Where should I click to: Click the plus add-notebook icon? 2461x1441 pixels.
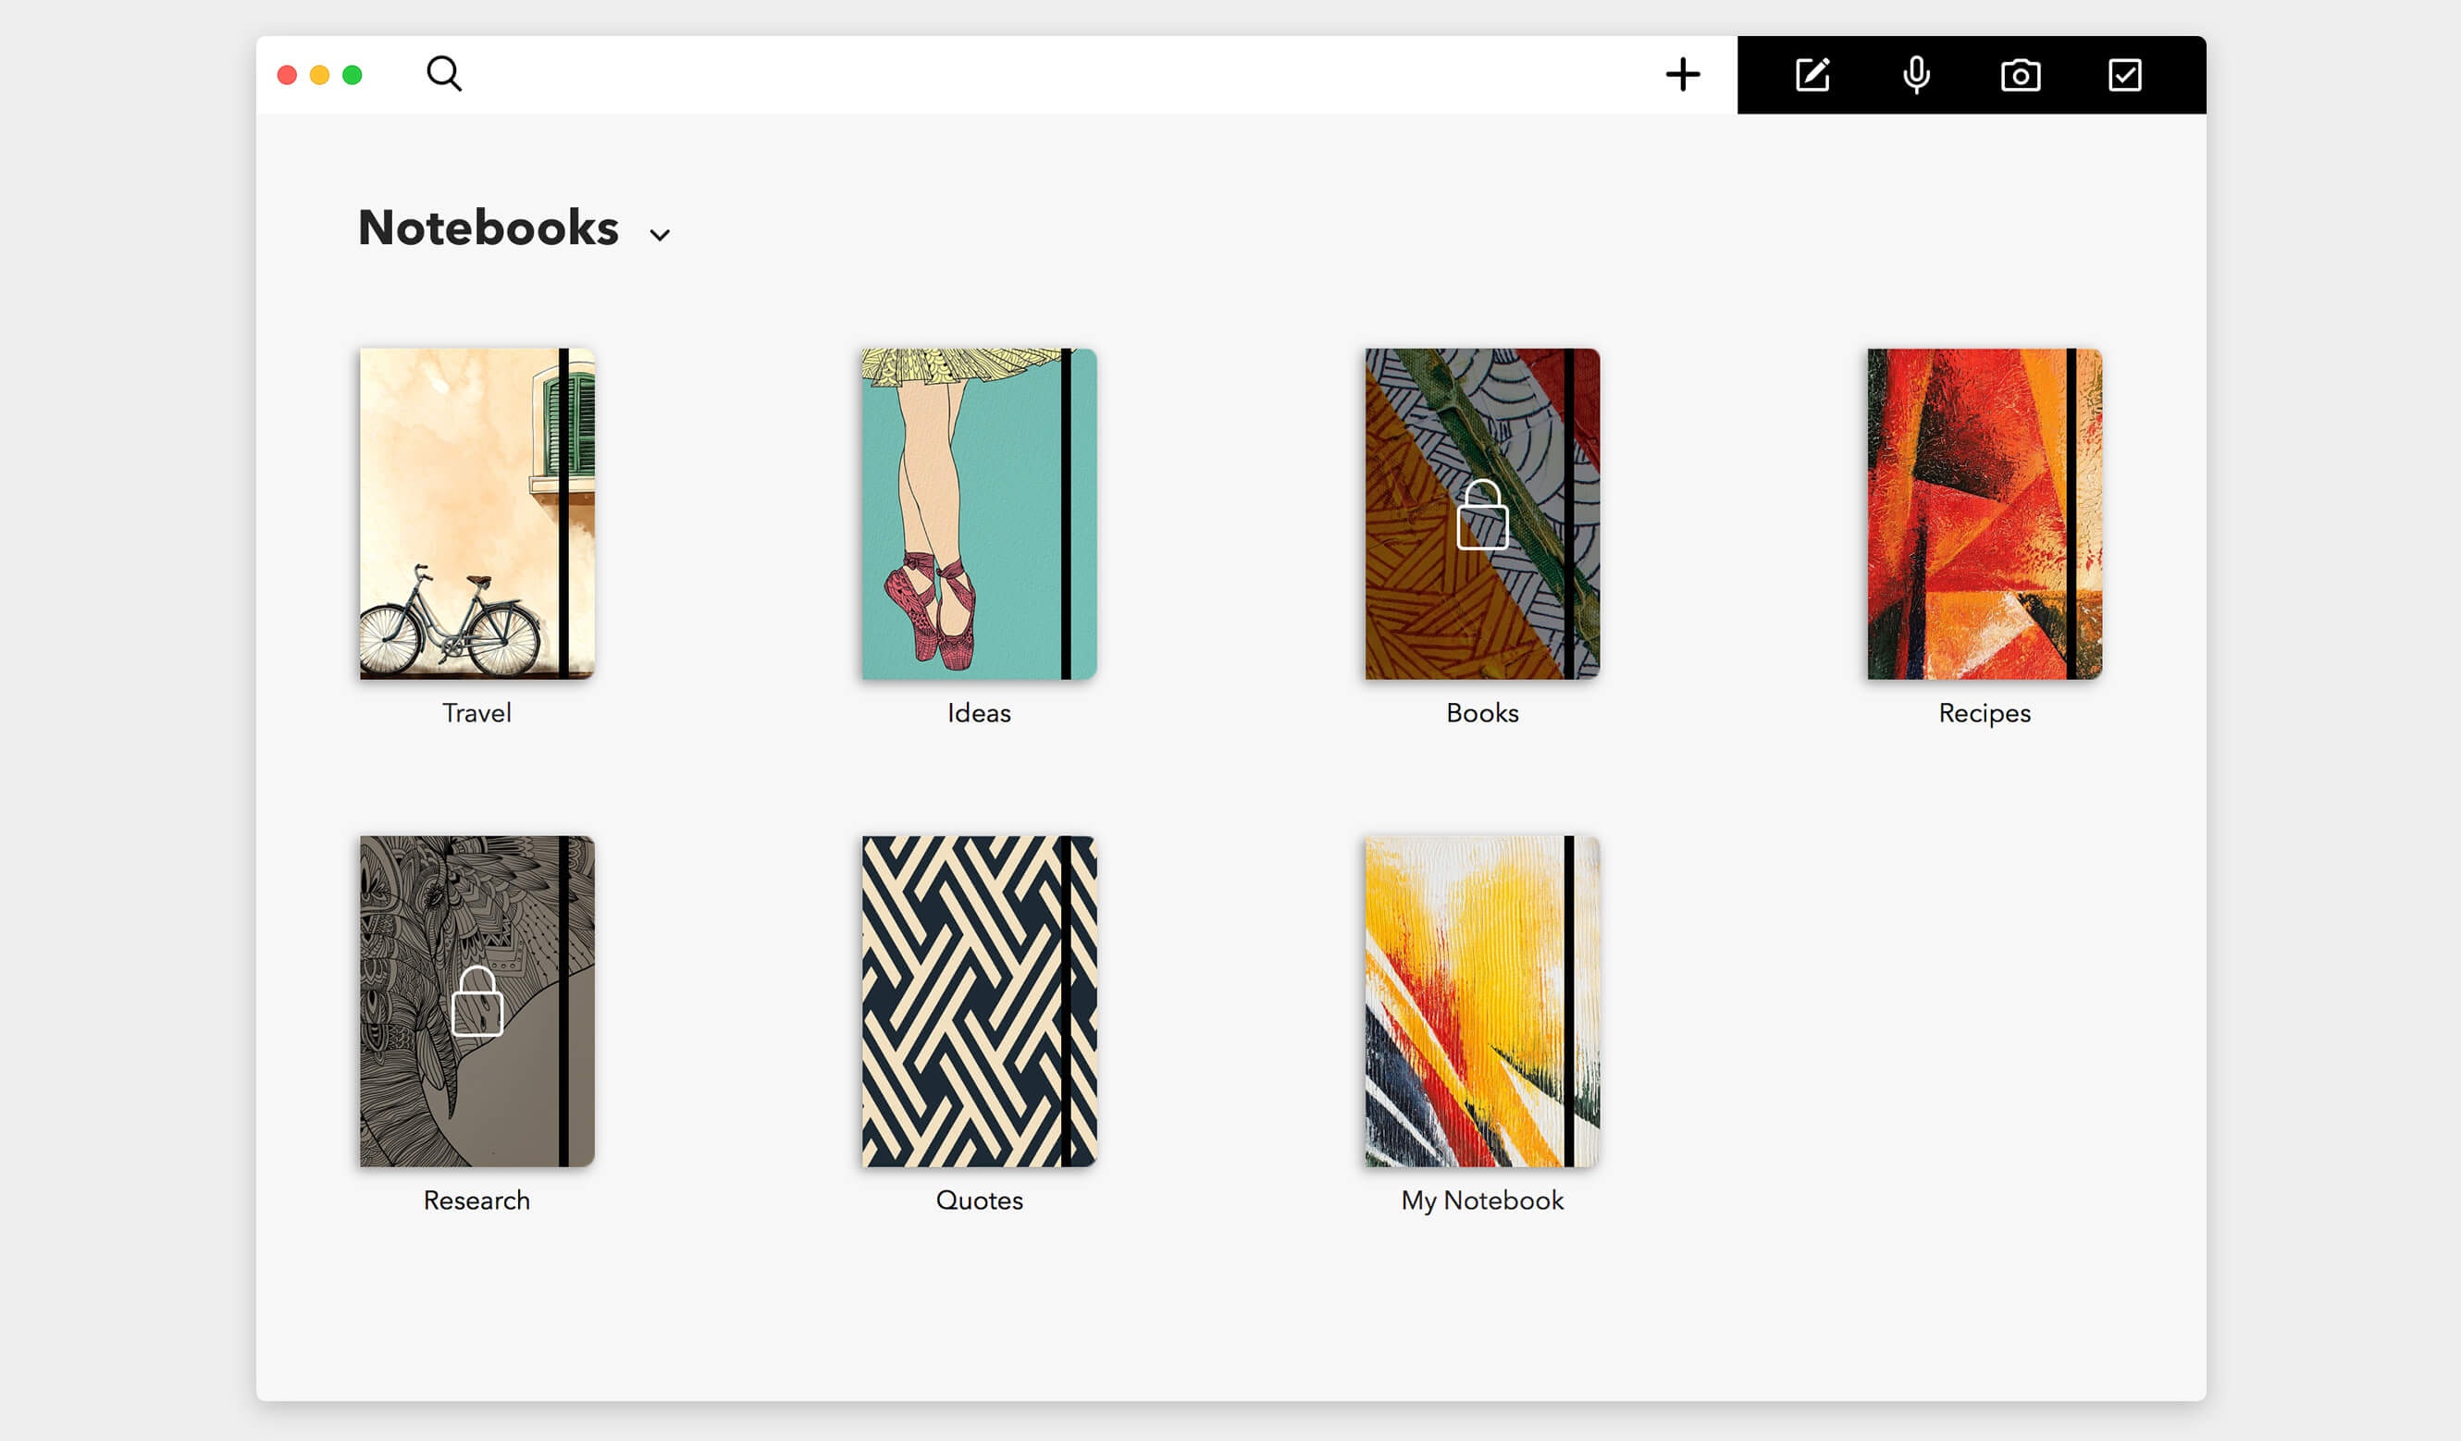tap(1683, 74)
